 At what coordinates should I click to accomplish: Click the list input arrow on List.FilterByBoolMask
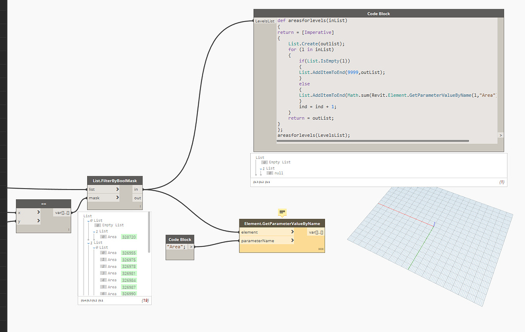point(117,189)
